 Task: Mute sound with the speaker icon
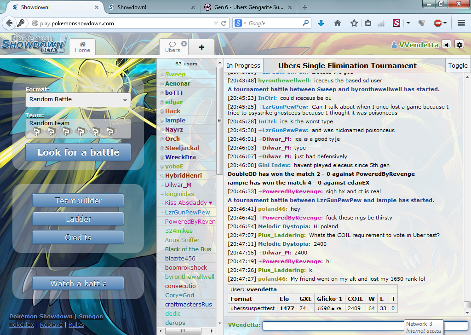point(446,44)
